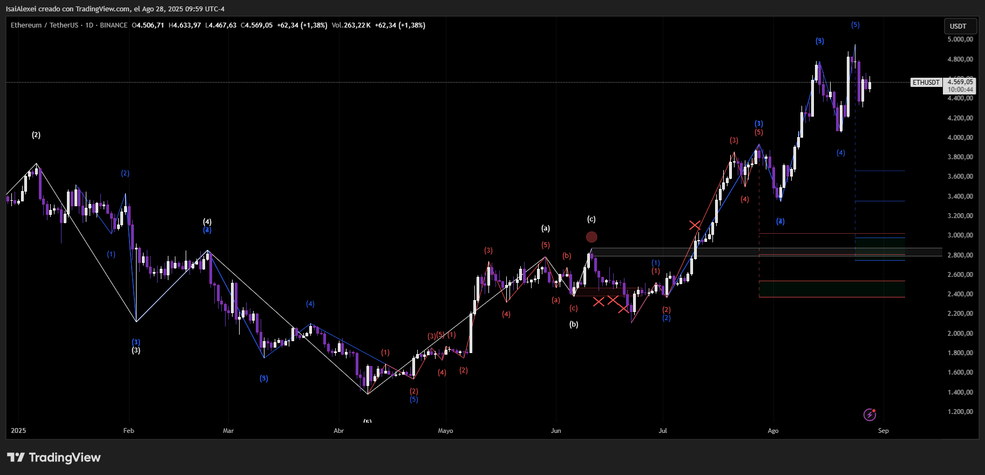Screen dimensions: 985x475
Task: Select the rightmost red X below June consolidation
Action: (624, 308)
